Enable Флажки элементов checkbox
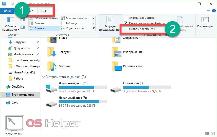 125,18
